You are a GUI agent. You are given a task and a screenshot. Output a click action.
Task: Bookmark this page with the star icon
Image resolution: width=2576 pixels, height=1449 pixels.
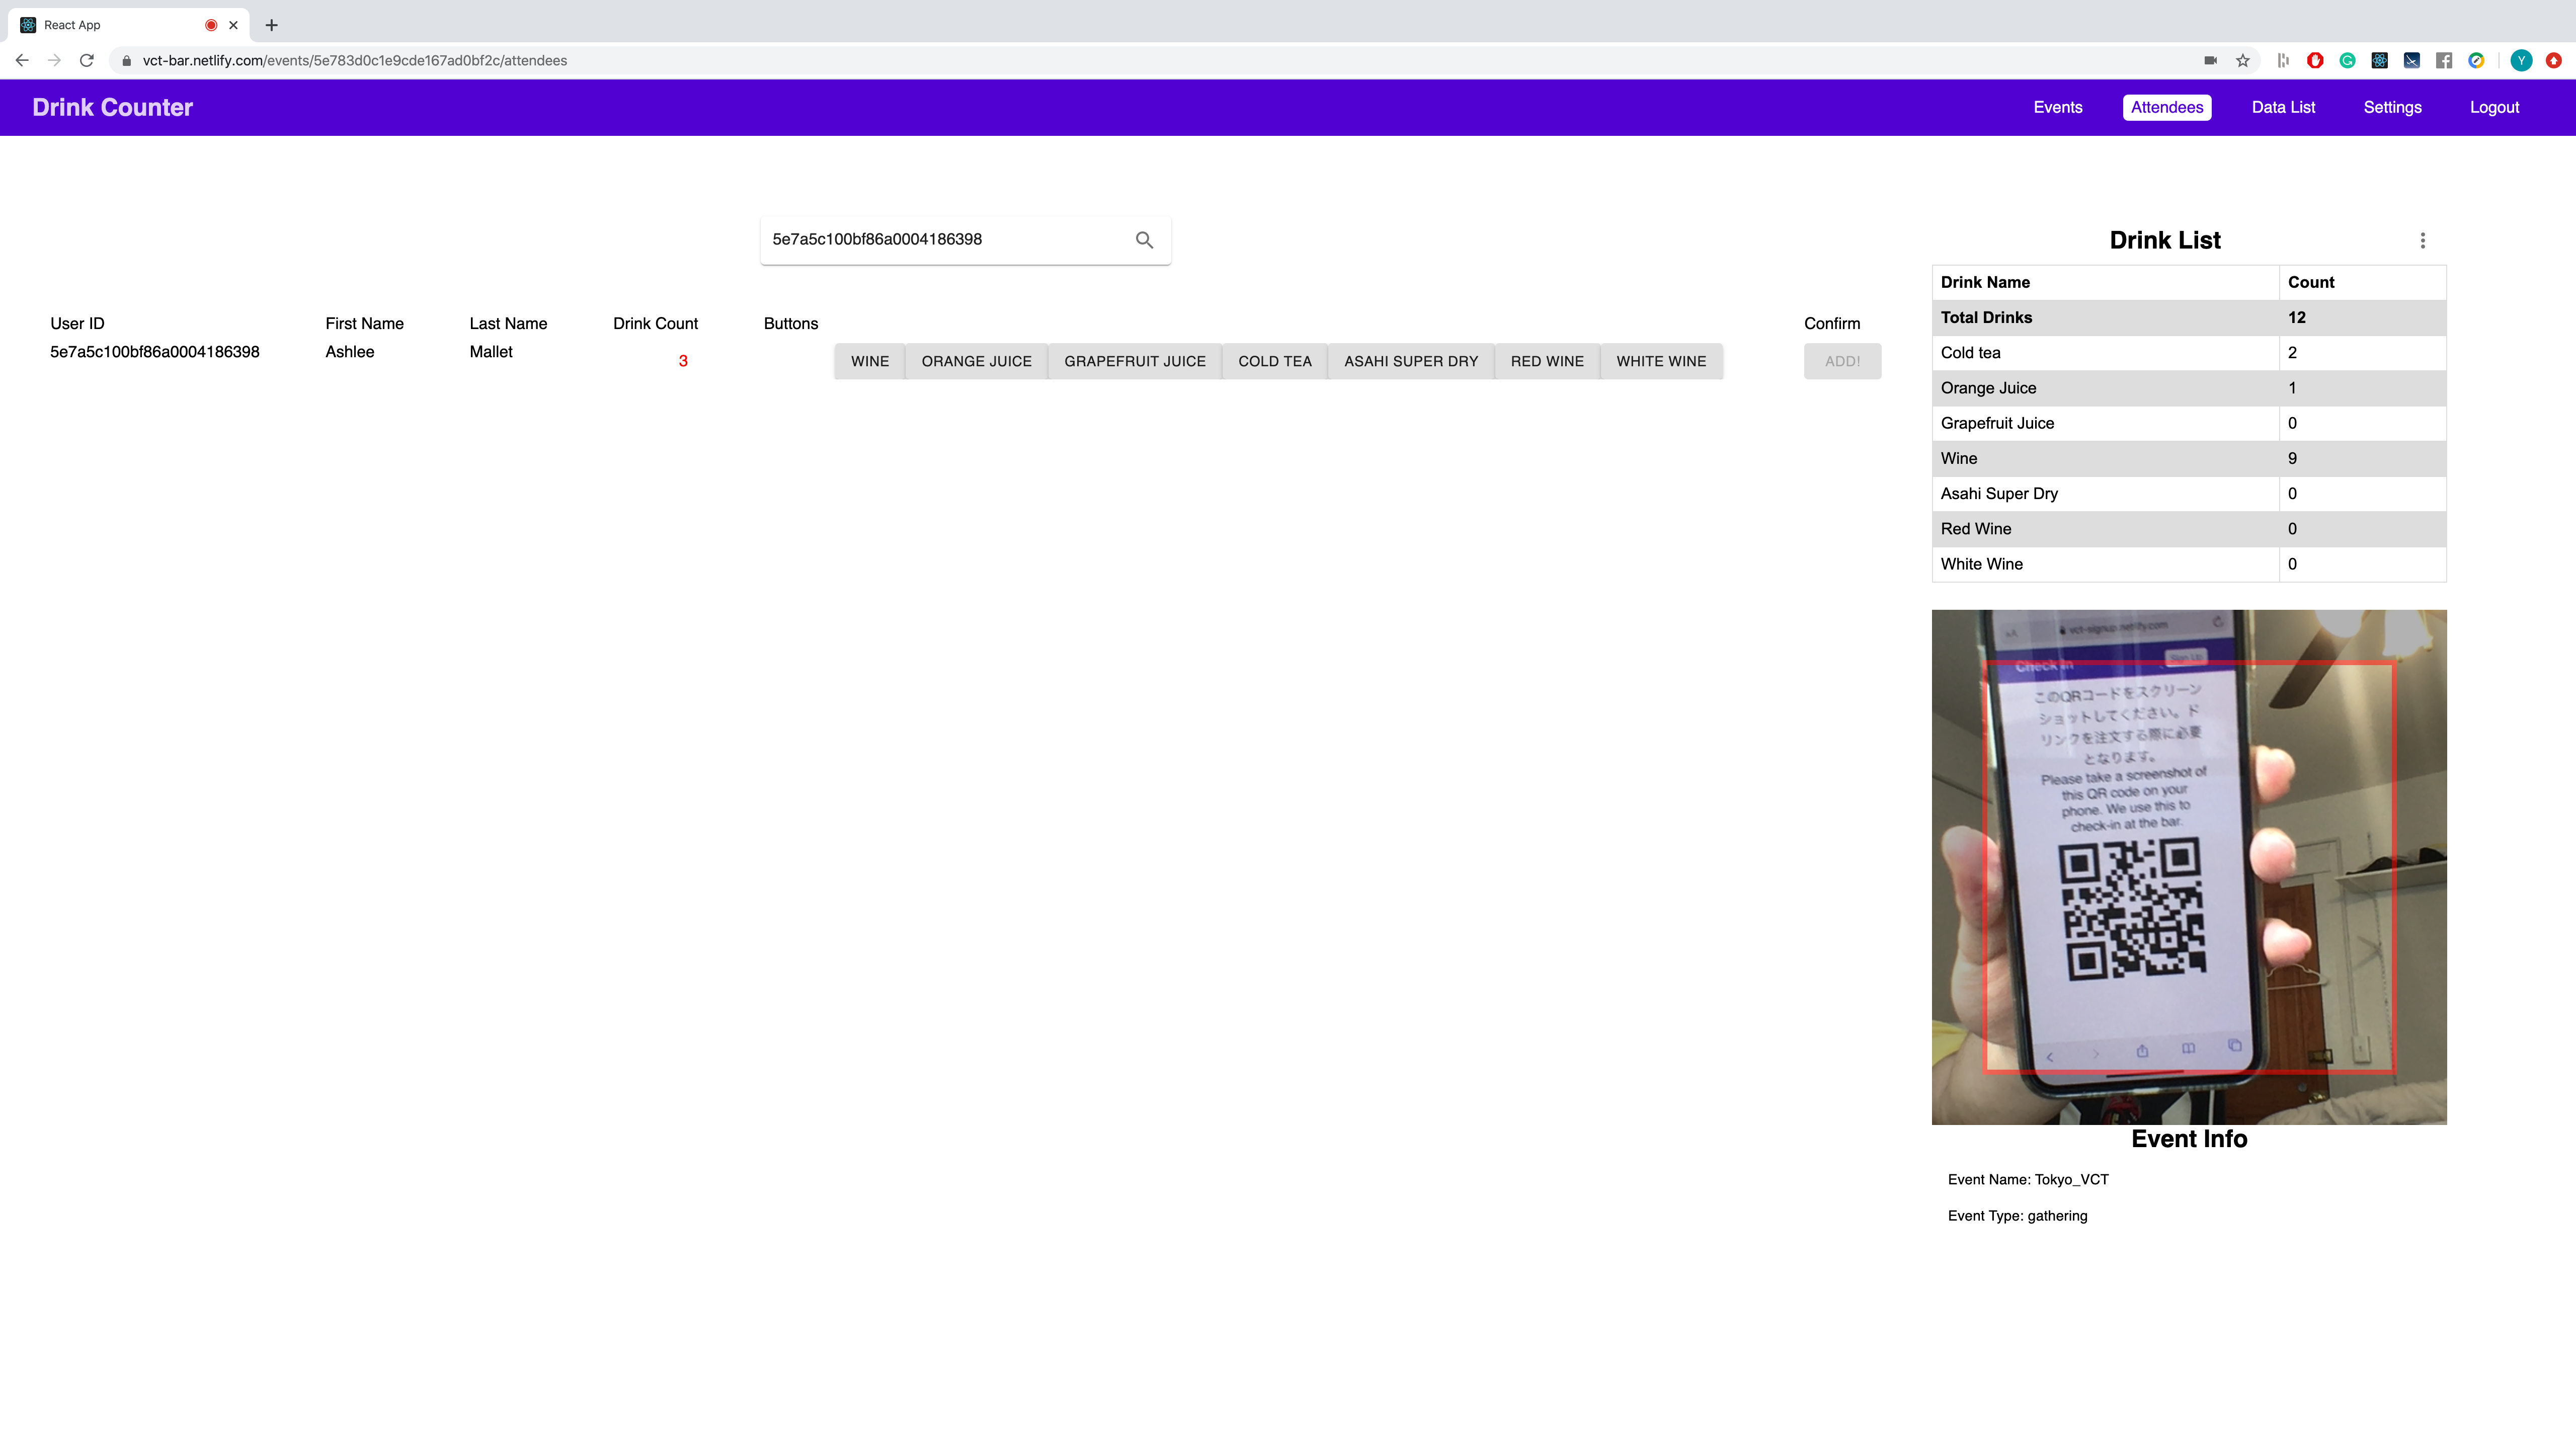coord(2243,61)
